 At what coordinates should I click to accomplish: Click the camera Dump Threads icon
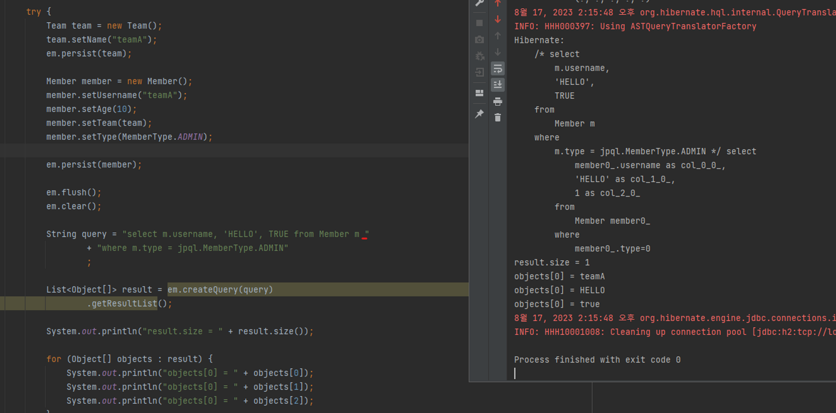[x=479, y=39]
